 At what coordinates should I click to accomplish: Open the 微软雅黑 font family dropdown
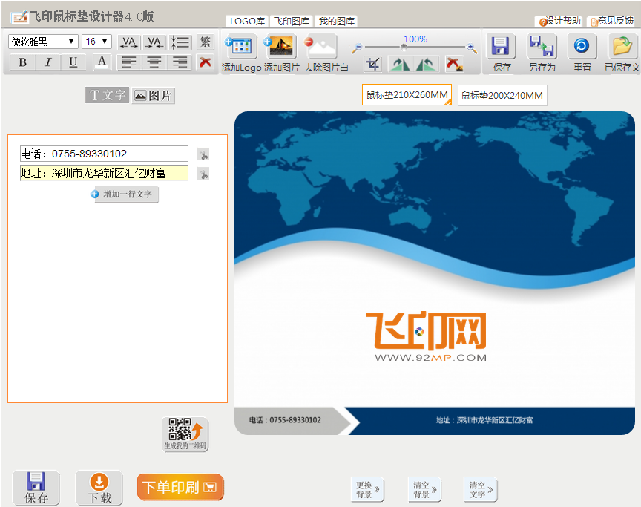[43, 42]
